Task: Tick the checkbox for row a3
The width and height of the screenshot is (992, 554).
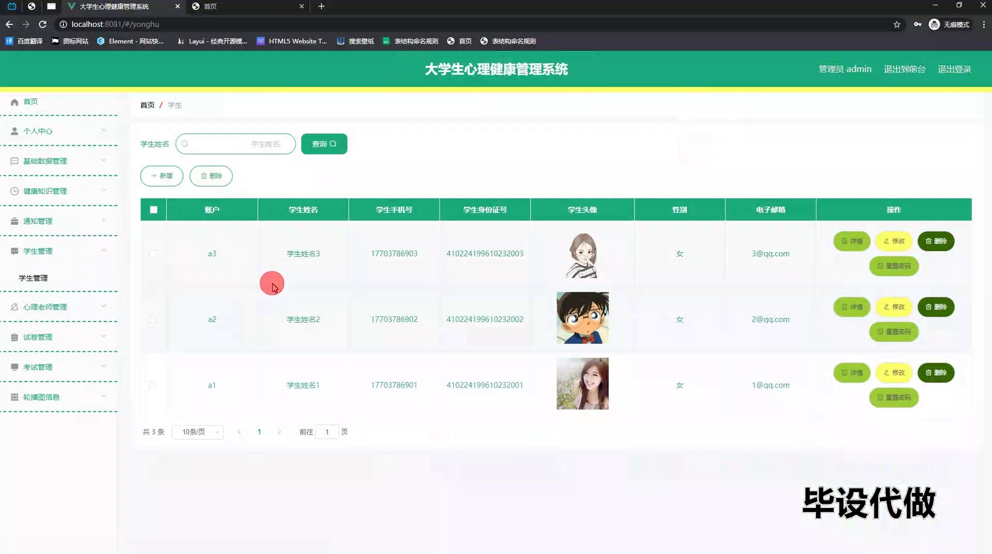Action: point(152,254)
